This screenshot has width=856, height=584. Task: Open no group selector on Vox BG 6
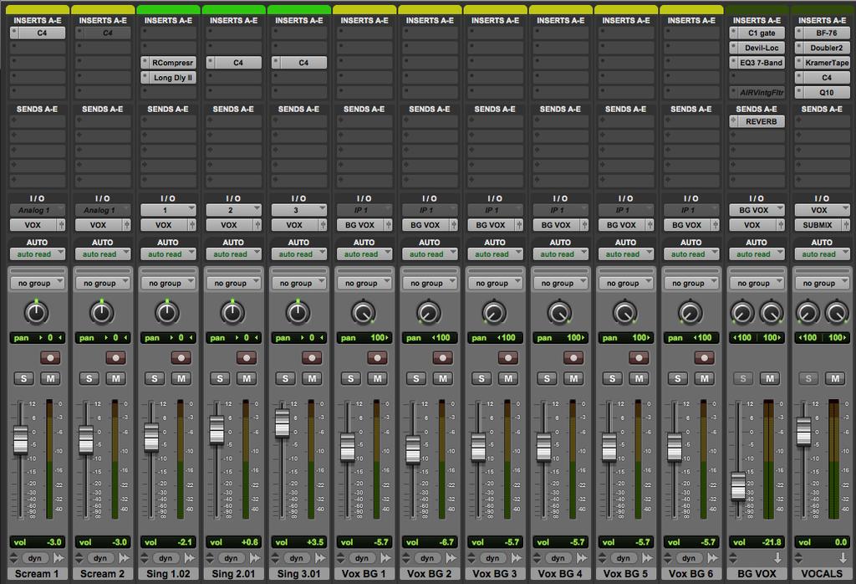[691, 283]
